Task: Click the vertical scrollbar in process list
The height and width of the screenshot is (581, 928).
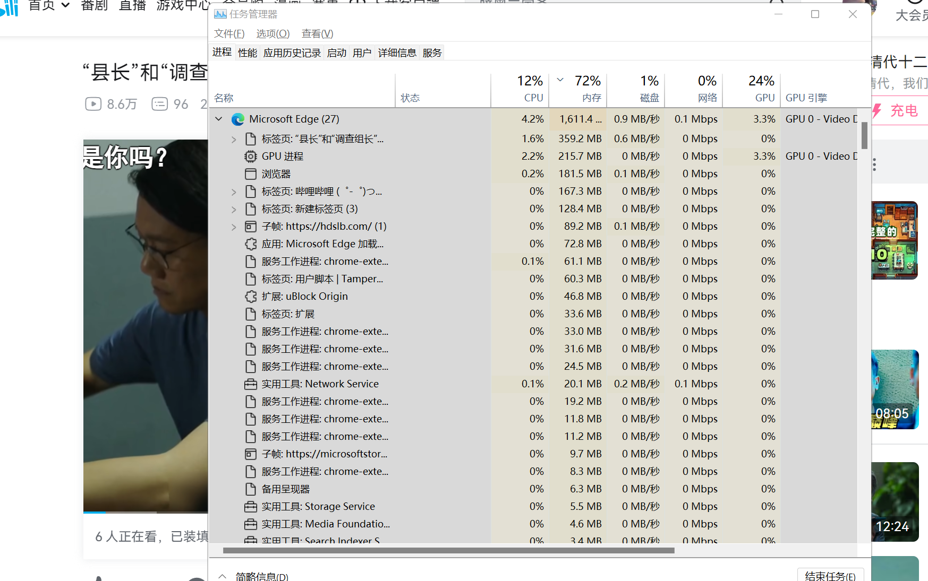Action: pyautogui.click(x=864, y=135)
